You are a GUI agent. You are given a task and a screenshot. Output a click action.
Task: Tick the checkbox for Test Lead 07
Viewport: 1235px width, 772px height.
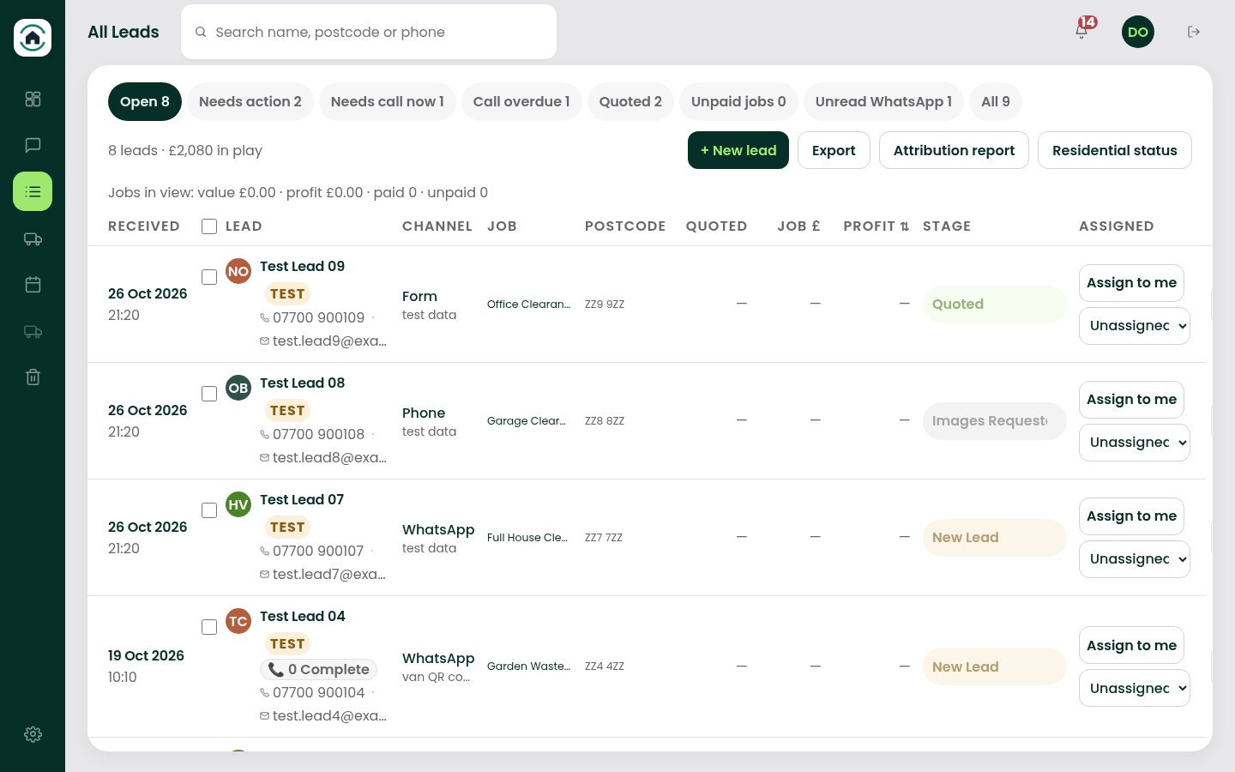pos(209,510)
